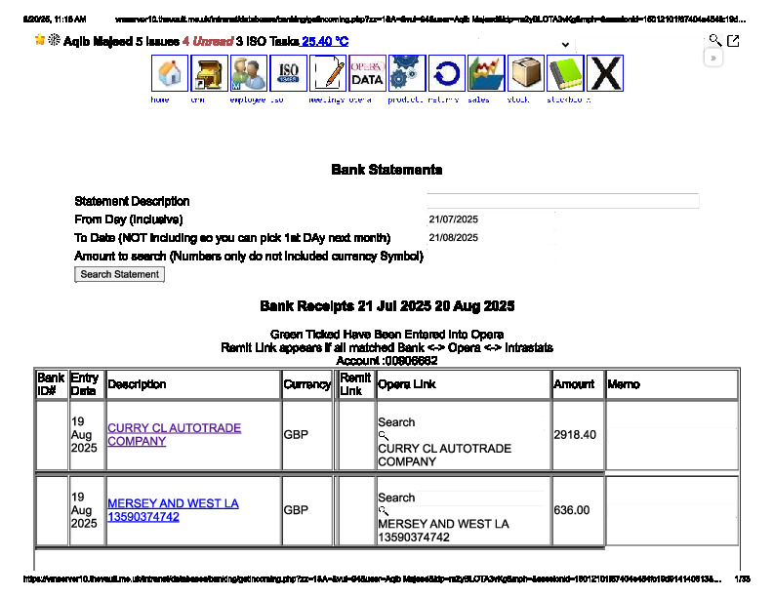Click the returns circular arrow icon

coord(446,74)
